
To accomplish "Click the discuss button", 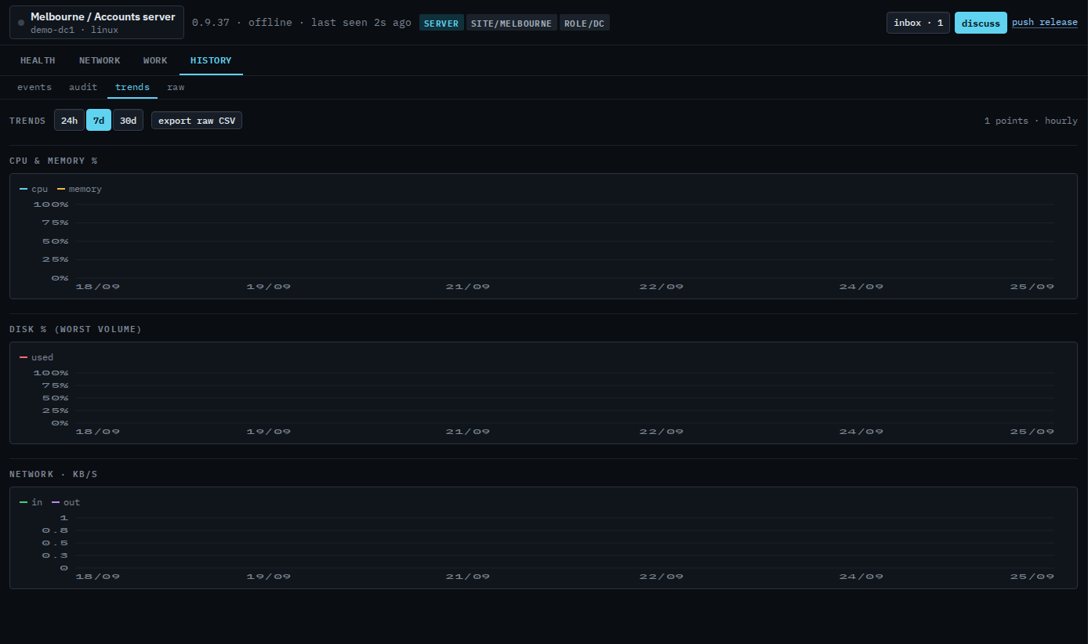I will [981, 23].
